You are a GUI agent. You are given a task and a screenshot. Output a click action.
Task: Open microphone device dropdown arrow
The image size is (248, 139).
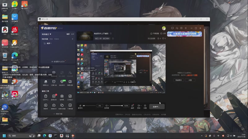coord(82,106)
